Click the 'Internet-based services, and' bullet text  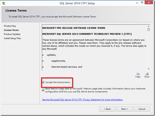coord(67,67)
